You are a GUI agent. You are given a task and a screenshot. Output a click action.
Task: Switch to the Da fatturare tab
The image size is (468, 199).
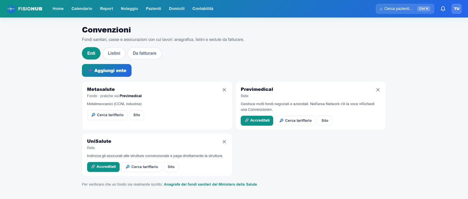[x=144, y=53]
